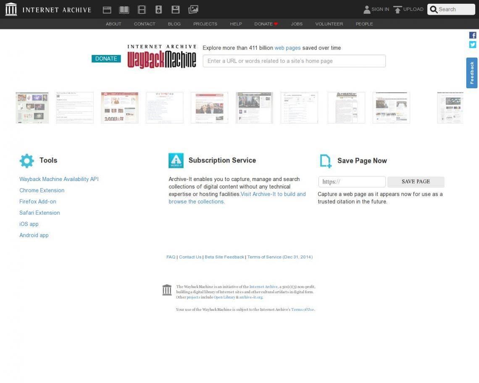
Task: Open the About menu item
Action: coord(113,24)
